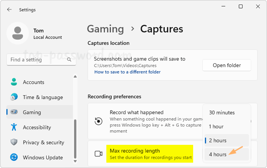
Task: Open How to save to a different folder
Action: tap(127, 72)
